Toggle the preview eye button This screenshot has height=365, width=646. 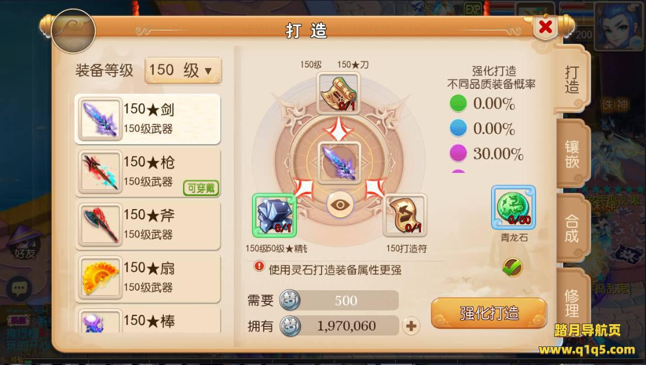(x=340, y=204)
